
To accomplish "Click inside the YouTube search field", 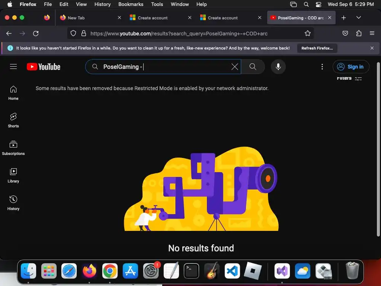I will click(163, 67).
